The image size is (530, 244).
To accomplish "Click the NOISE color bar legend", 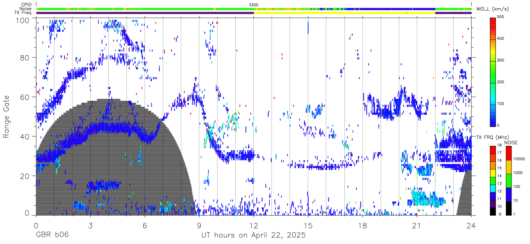I will coord(509,180).
